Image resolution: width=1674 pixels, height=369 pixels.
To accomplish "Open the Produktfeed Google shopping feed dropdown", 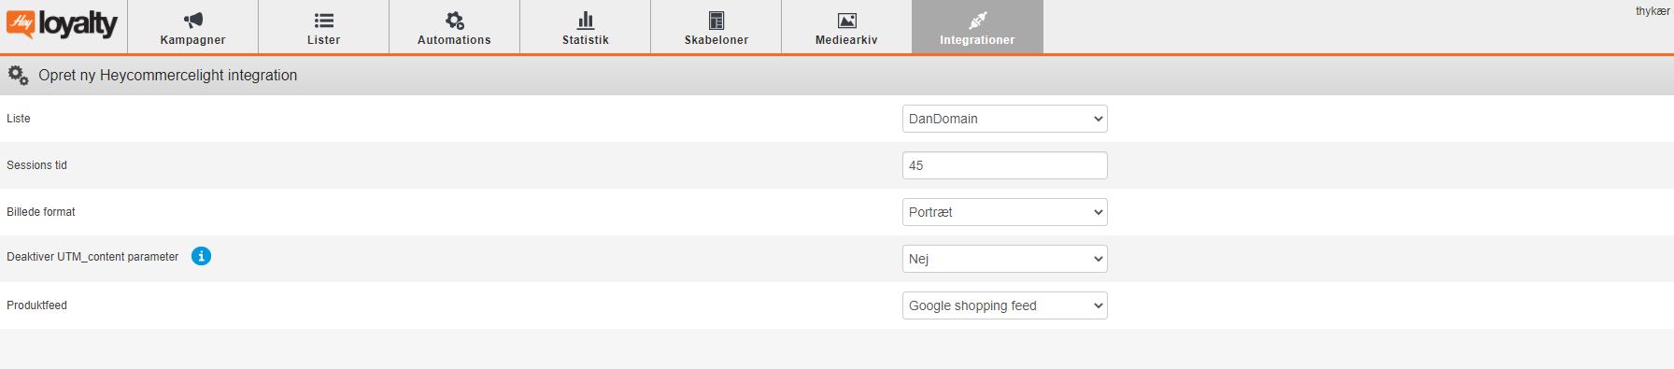I will 1005,305.
